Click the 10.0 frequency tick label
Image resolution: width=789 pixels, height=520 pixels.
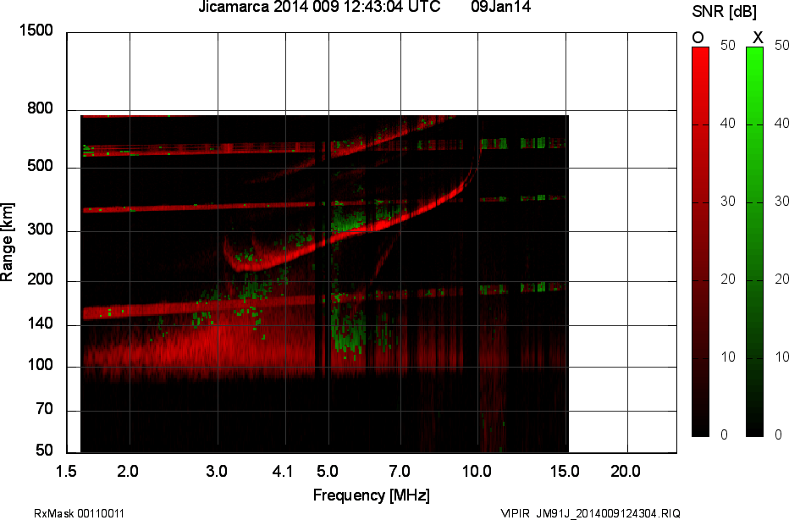tap(477, 471)
